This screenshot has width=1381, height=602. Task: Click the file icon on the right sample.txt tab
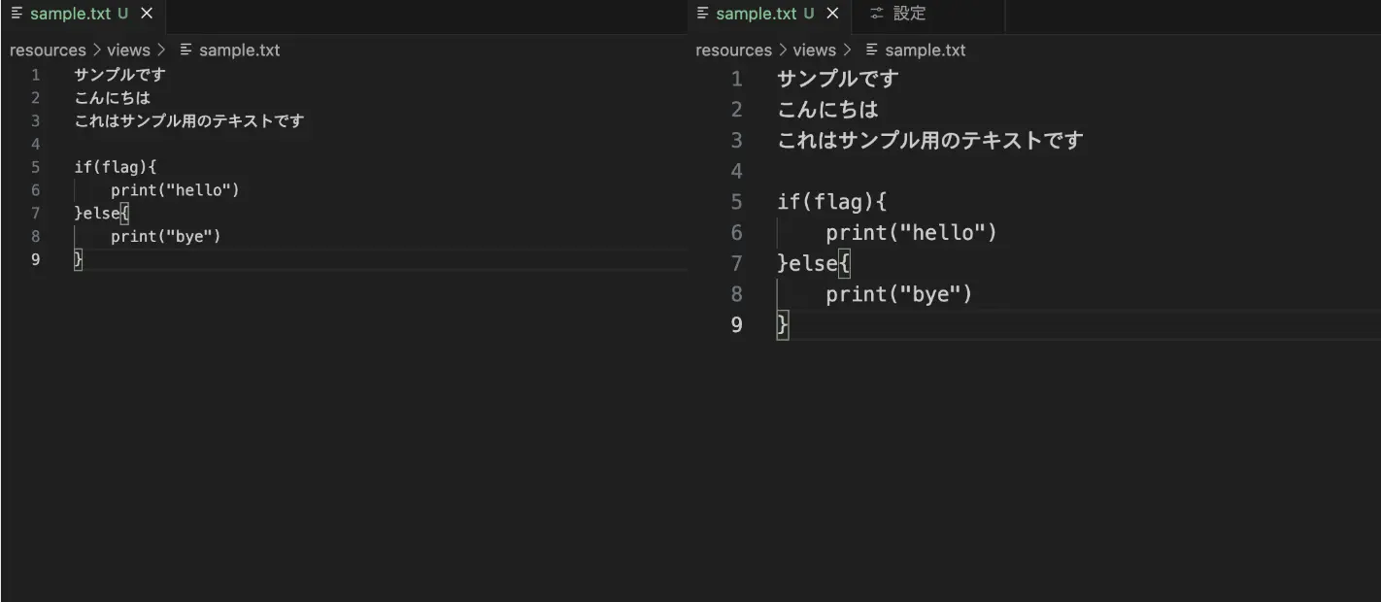[x=702, y=14]
